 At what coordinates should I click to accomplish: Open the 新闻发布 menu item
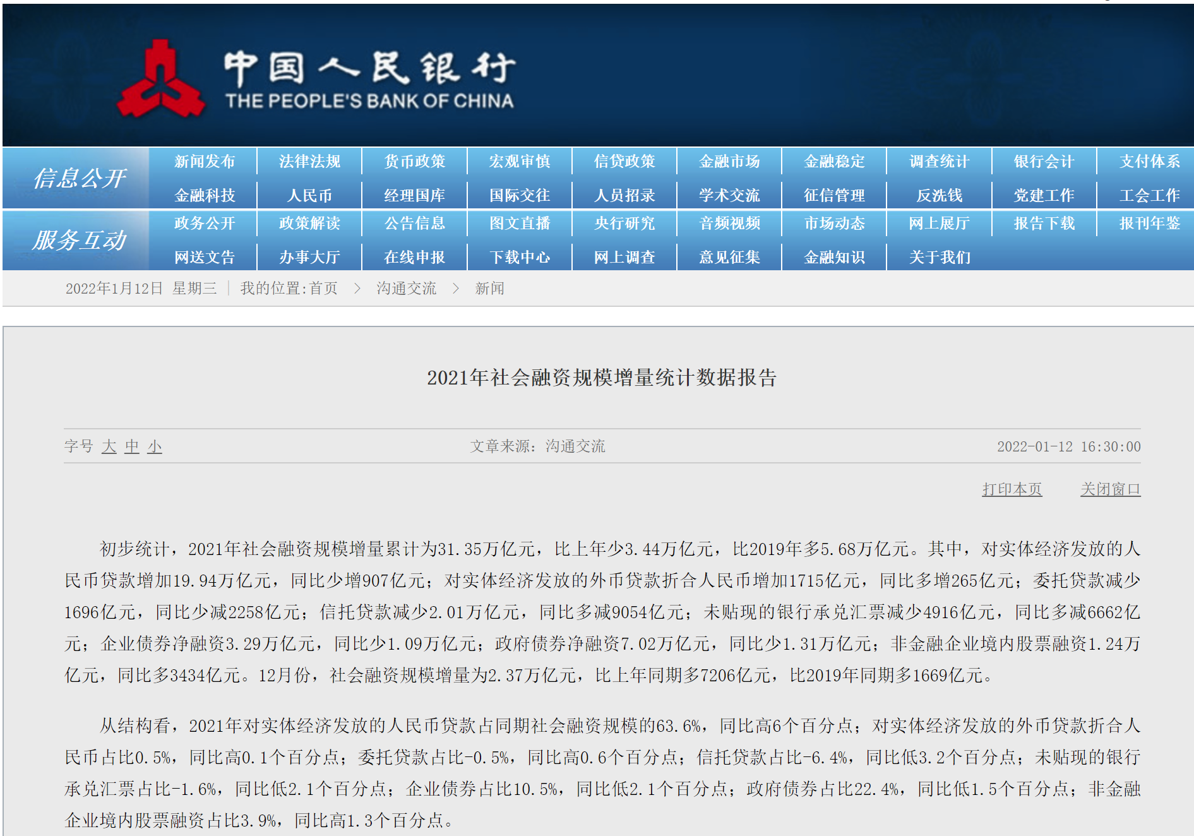(x=205, y=162)
